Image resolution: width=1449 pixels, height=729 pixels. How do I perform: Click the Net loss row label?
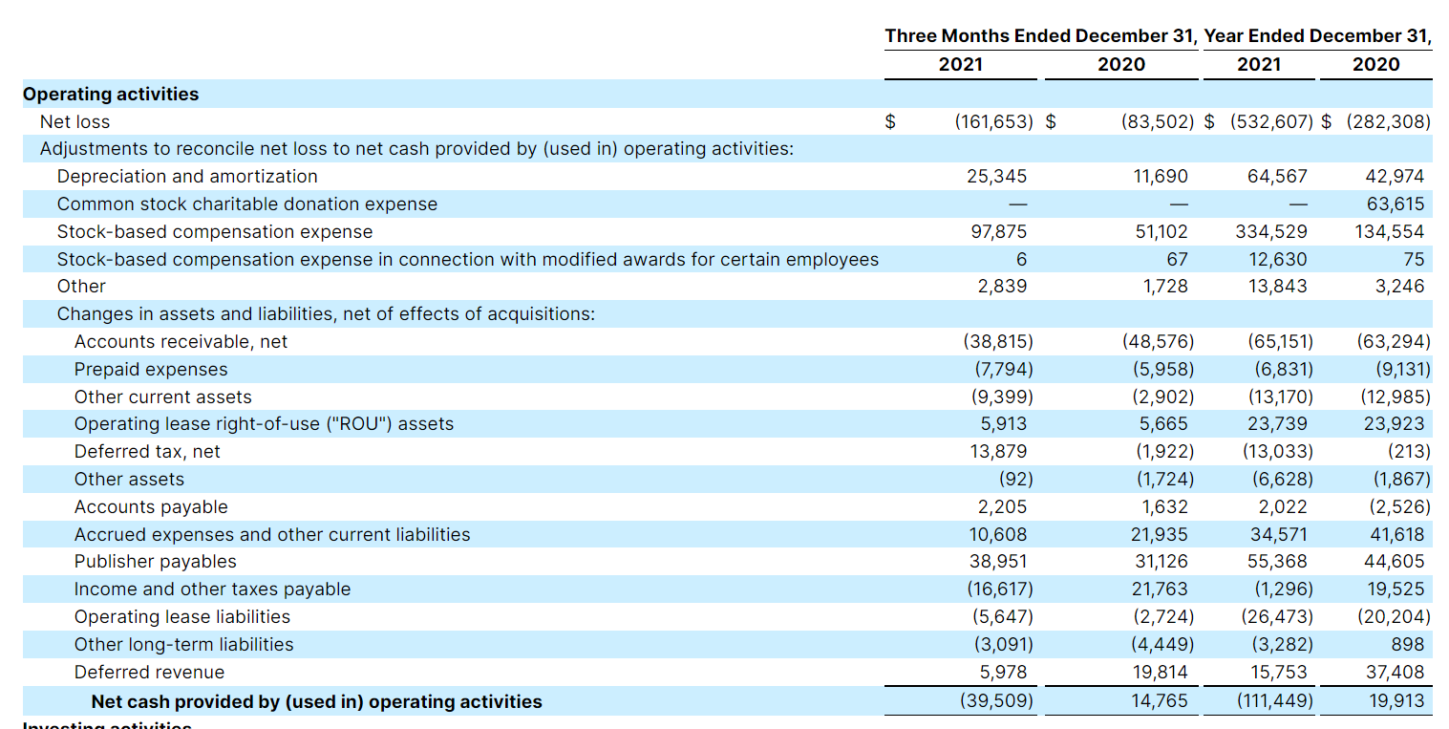point(75,121)
